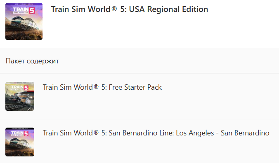Click the red 5 badge on the main cover

coord(32,11)
